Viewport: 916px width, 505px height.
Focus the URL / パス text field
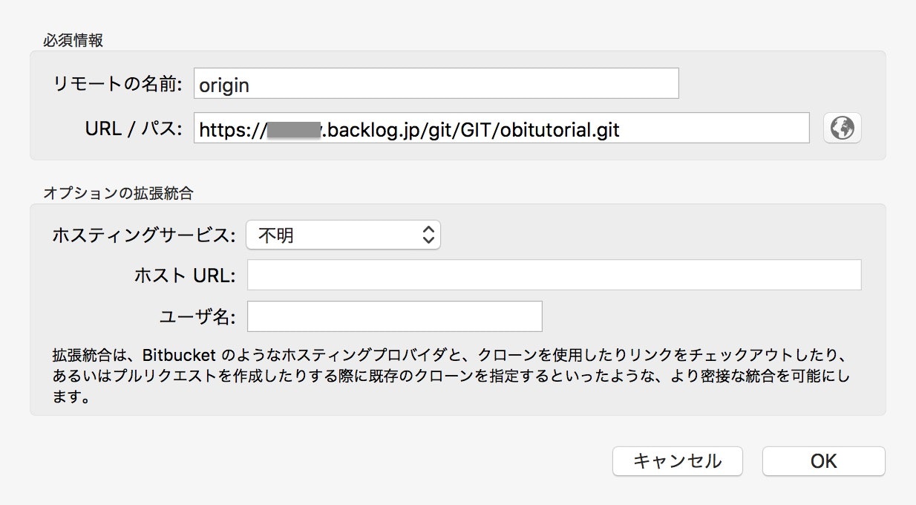pos(502,128)
